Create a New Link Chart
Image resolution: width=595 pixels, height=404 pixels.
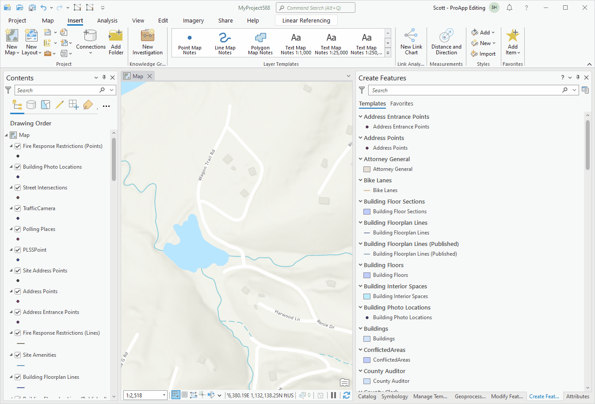pyautogui.click(x=411, y=42)
